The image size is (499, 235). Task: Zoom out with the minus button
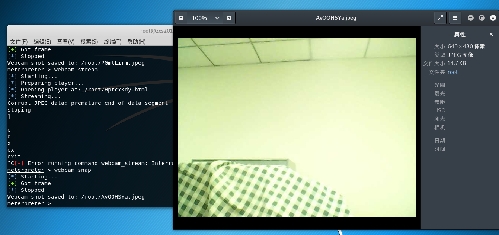pos(181,18)
